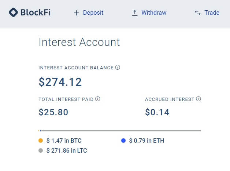Select the $0.79 in ETH label

146,141
